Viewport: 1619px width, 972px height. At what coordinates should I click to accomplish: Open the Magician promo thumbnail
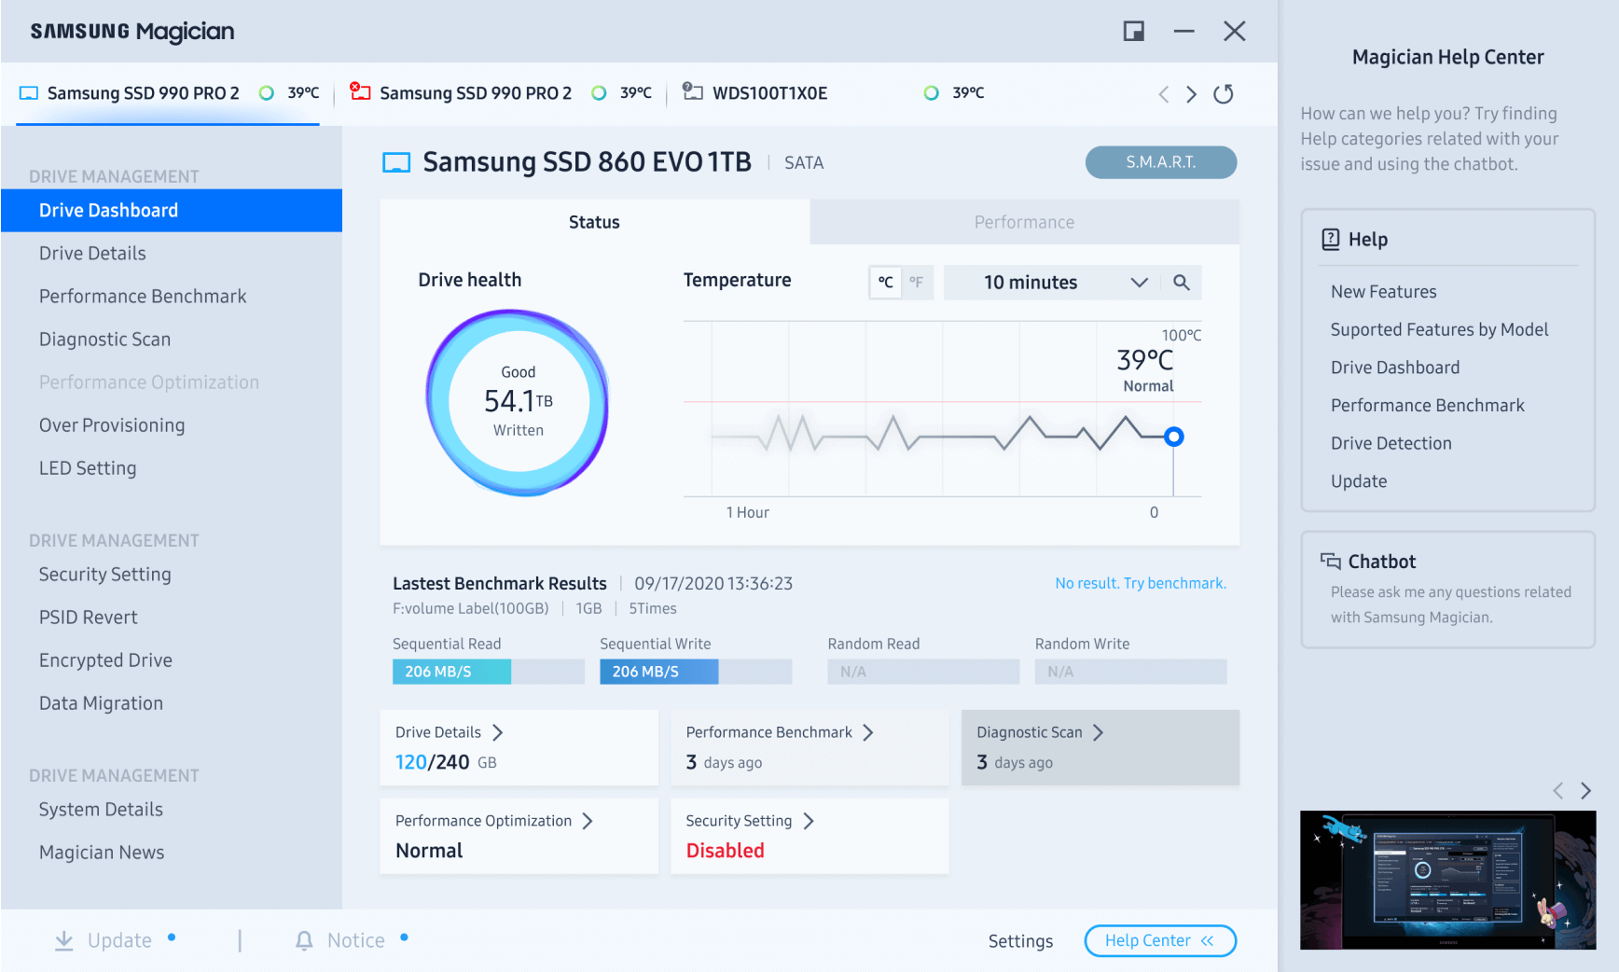pyautogui.click(x=1448, y=880)
